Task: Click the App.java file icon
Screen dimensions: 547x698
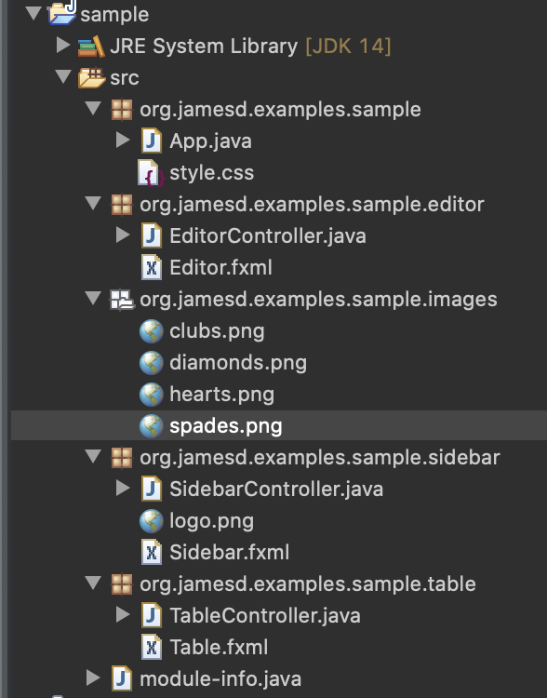Action: [152, 141]
